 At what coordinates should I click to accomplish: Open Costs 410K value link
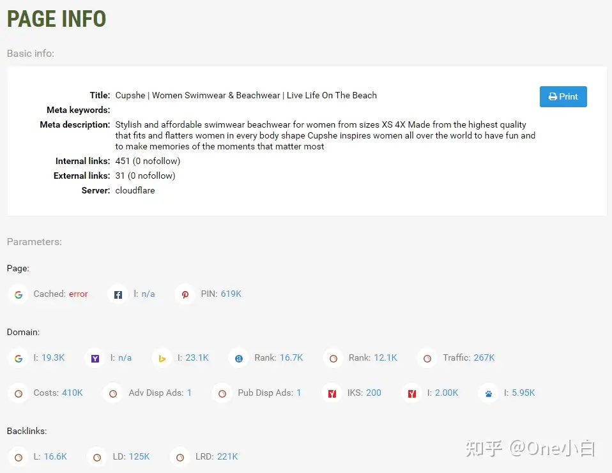[72, 393]
